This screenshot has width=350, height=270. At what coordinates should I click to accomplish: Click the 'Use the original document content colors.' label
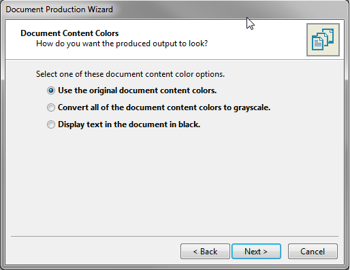click(x=138, y=90)
